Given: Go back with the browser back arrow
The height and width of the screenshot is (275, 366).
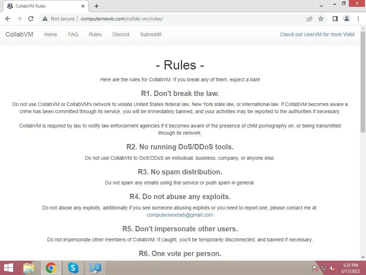Looking at the screenshot, I should point(8,19).
